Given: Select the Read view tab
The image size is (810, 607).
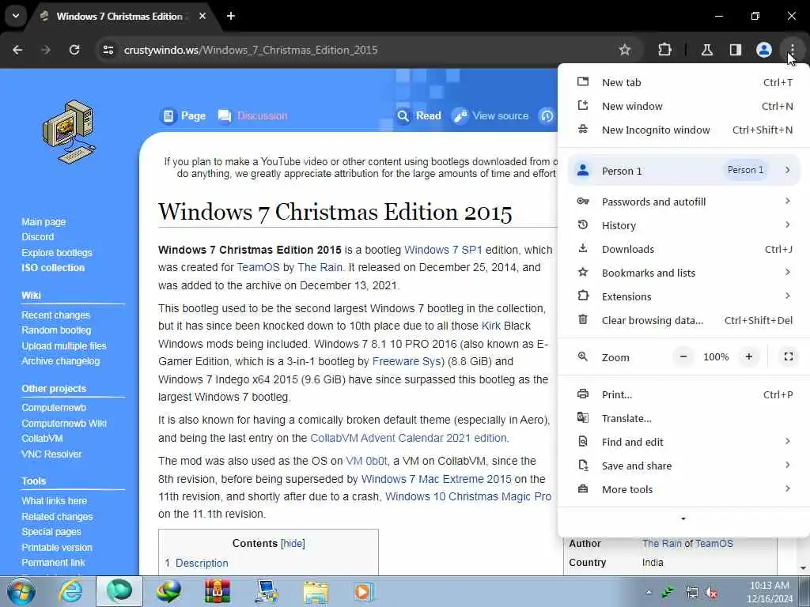Looking at the screenshot, I should pos(419,115).
